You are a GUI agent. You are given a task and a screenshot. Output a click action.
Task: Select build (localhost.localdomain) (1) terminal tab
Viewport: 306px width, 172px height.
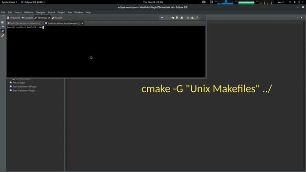tap(63, 23)
